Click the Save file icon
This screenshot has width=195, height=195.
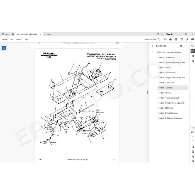pos(165,40)
